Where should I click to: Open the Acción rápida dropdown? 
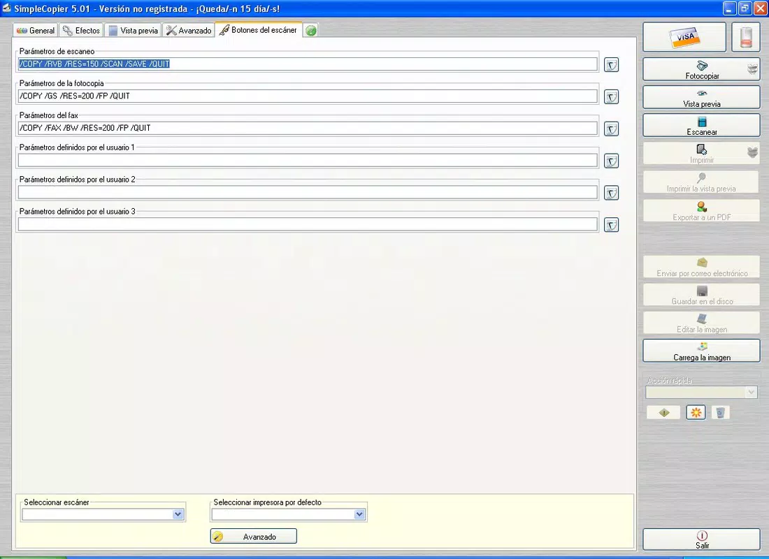[x=751, y=392]
